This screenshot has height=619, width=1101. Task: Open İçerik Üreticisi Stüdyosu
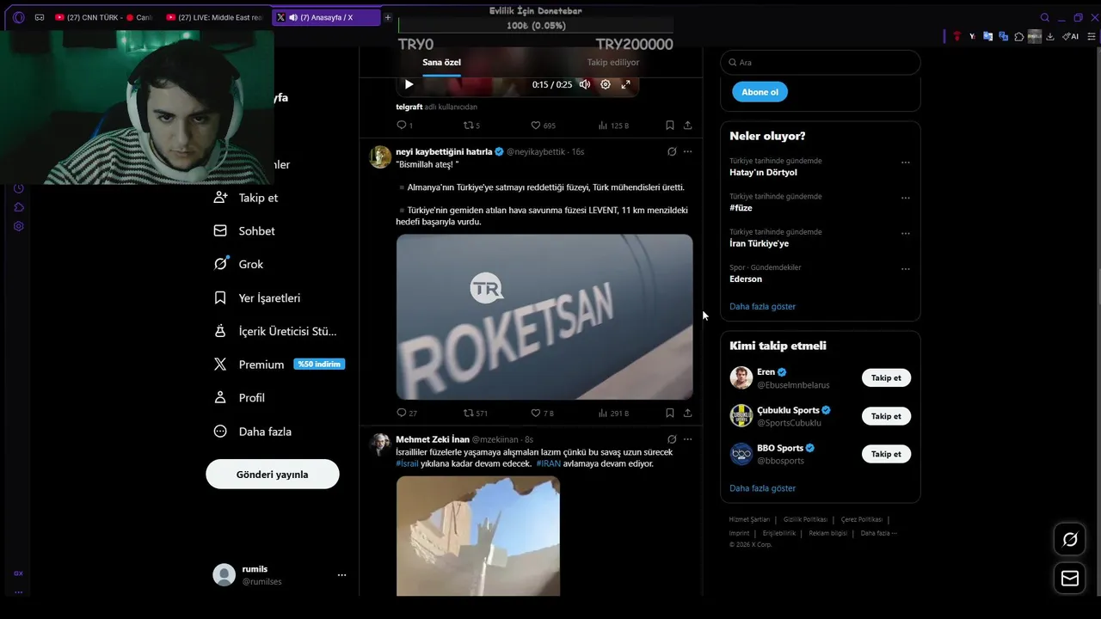point(275,331)
